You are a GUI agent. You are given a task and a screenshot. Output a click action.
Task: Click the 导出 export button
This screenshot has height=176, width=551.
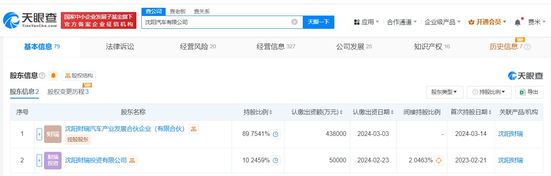[529, 92]
